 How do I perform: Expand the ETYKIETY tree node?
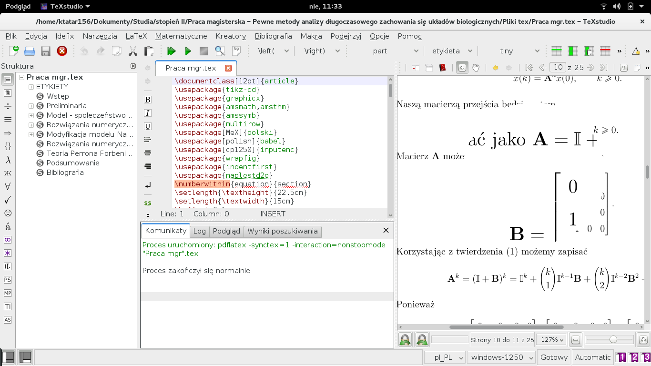pyautogui.click(x=31, y=87)
